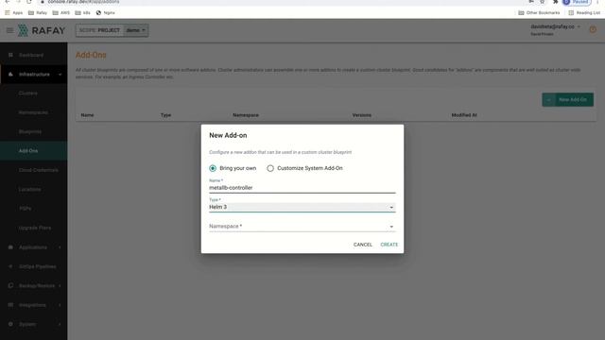Image resolution: width=605 pixels, height=340 pixels.
Task: Click the Integrations sidebar icon
Action: point(10,305)
